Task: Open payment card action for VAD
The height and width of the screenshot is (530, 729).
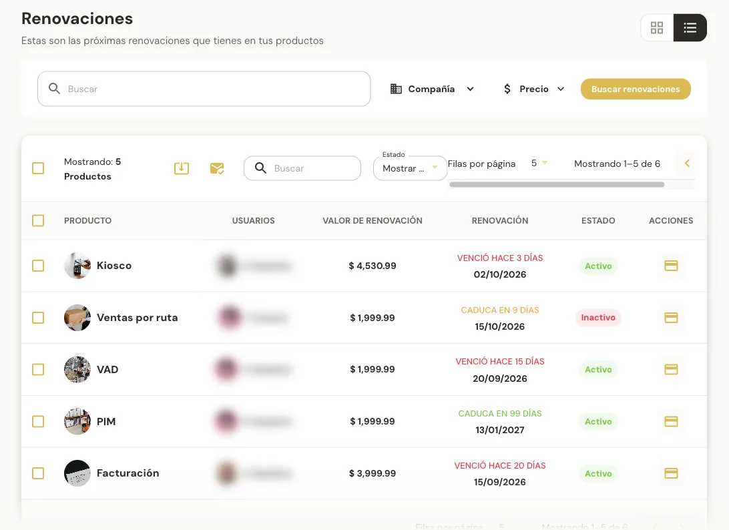Action: pyautogui.click(x=671, y=370)
